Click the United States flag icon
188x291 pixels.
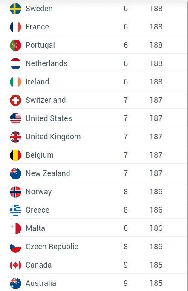point(15,118)
